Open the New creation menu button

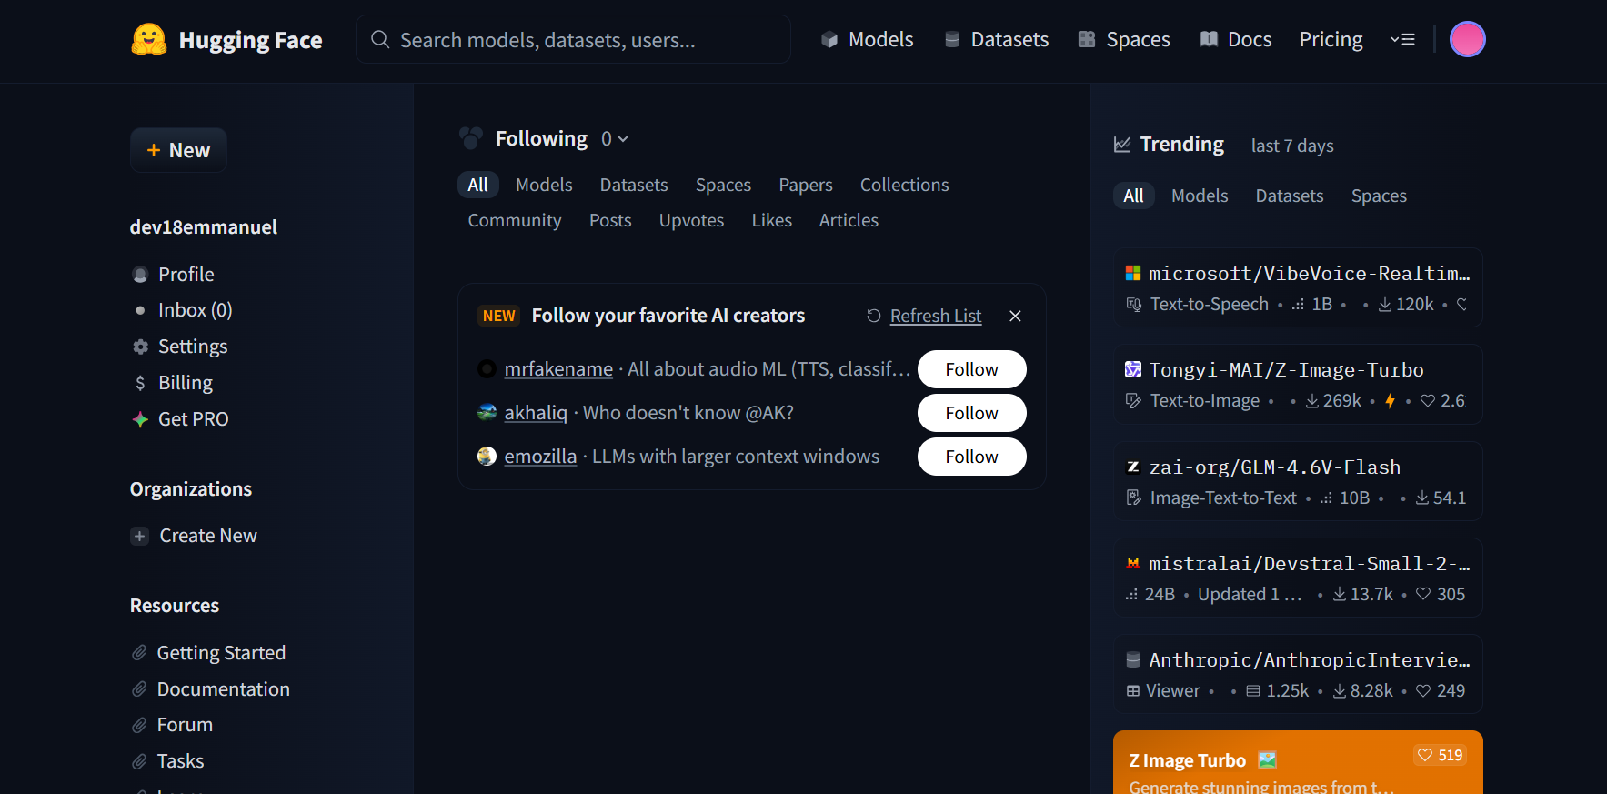(x=179, y=150)
